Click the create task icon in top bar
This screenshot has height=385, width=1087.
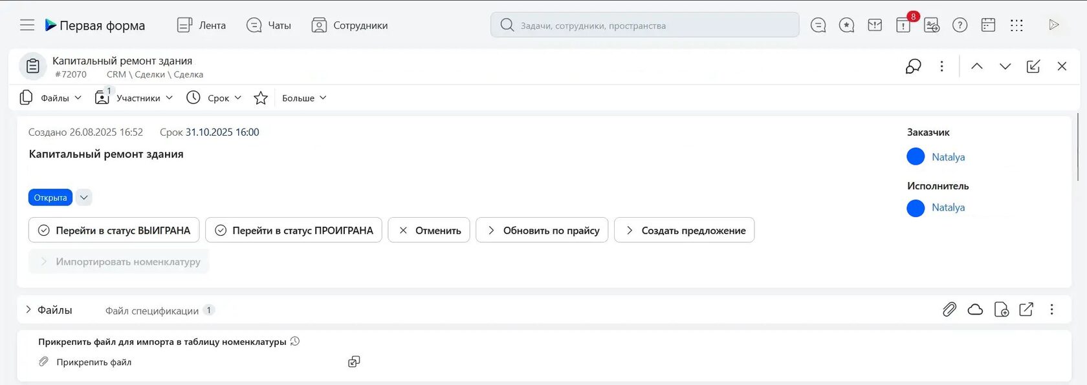point(932,25)
